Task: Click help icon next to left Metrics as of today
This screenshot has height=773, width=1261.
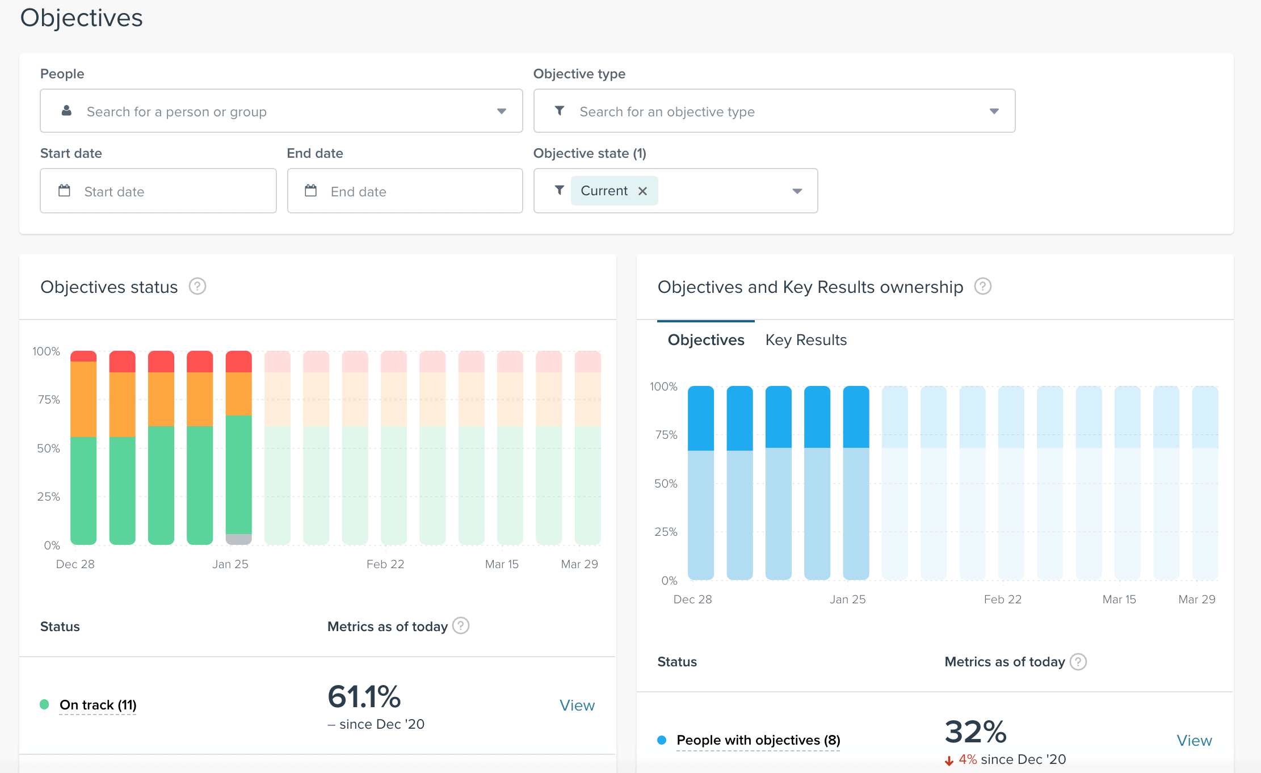Action: 461,626
